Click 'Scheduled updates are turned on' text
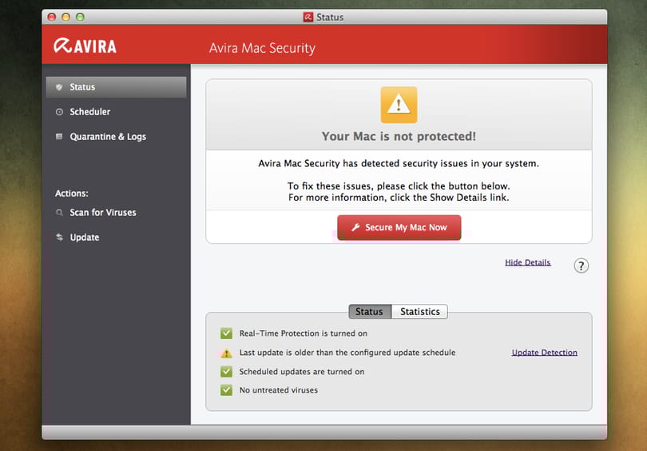 tap(302, 372)
